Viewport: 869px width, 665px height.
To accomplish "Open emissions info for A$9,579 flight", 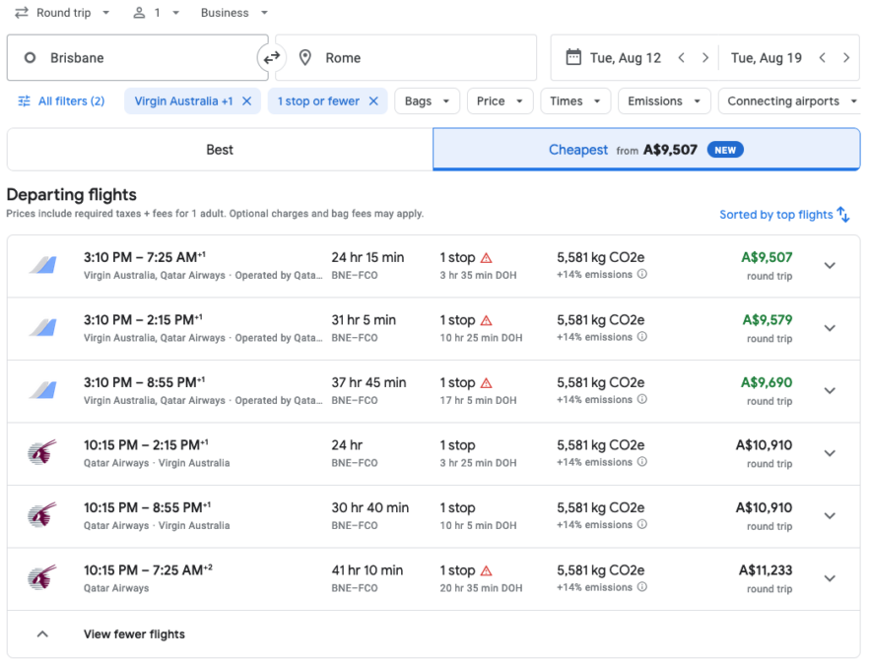I will tap(641, 336).
